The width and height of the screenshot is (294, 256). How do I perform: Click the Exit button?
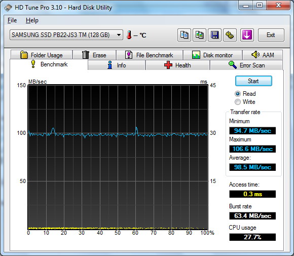(271, 35)
